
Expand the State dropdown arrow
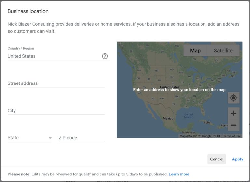[50, 138]
